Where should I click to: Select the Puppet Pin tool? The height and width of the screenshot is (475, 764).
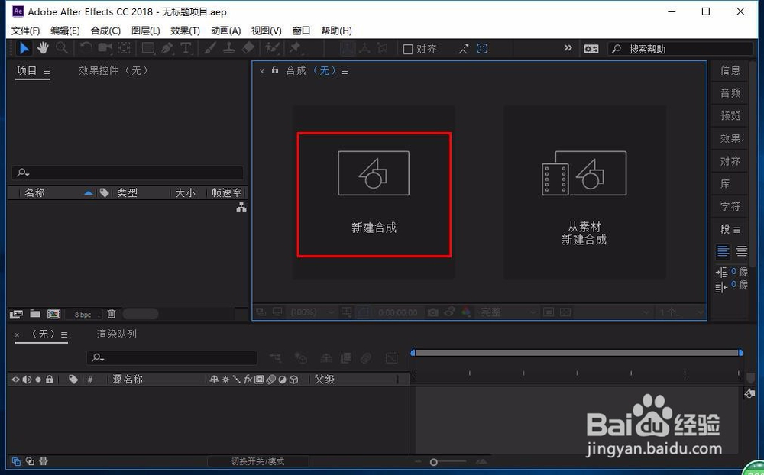(295, 48)
